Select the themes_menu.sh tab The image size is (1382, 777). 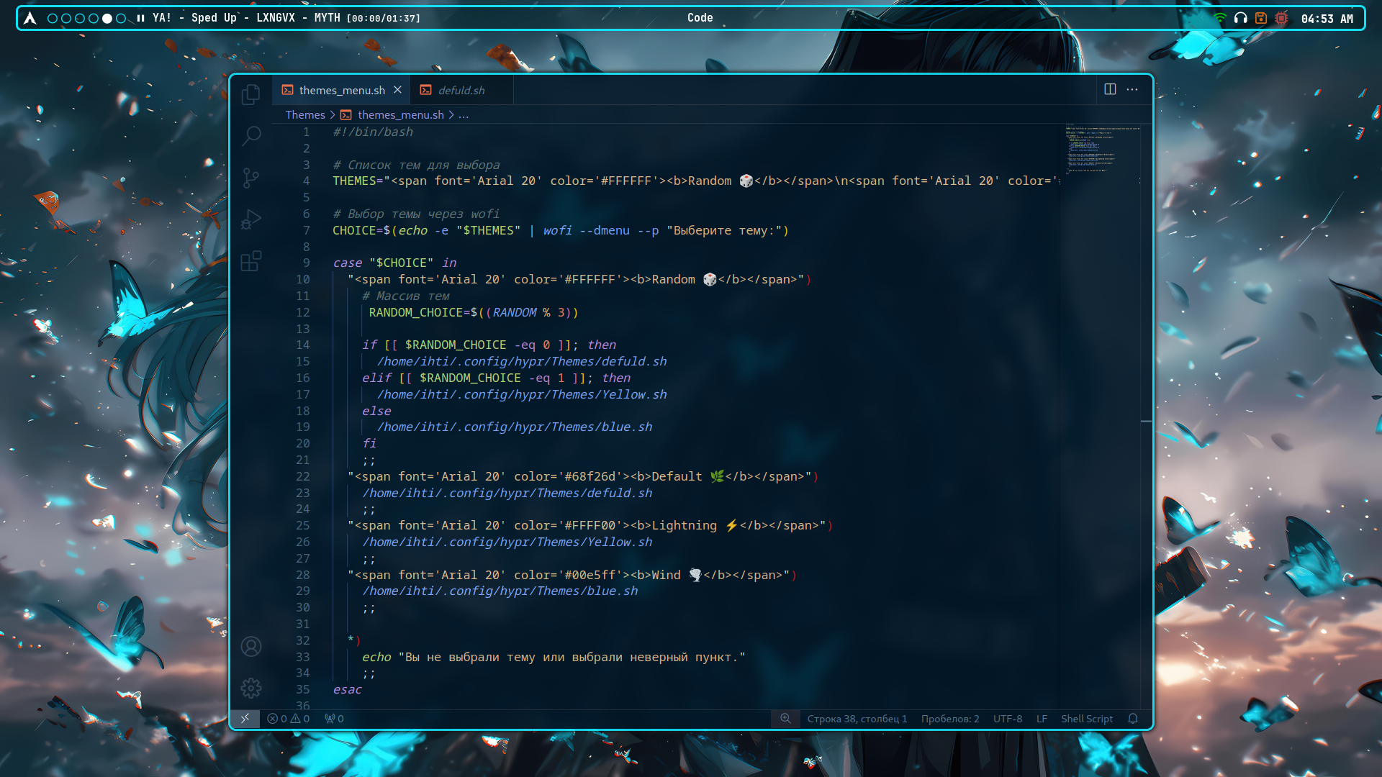click(342, 91)
